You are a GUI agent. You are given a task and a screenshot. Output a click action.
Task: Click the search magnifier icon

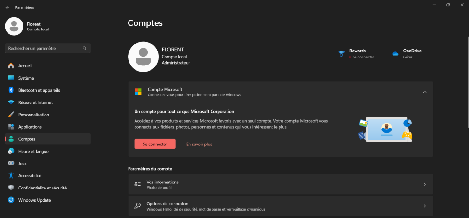84,48
